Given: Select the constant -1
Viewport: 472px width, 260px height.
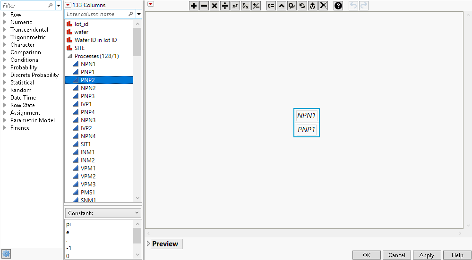Looking at the screenshot, I should click(x=99, y=248).
